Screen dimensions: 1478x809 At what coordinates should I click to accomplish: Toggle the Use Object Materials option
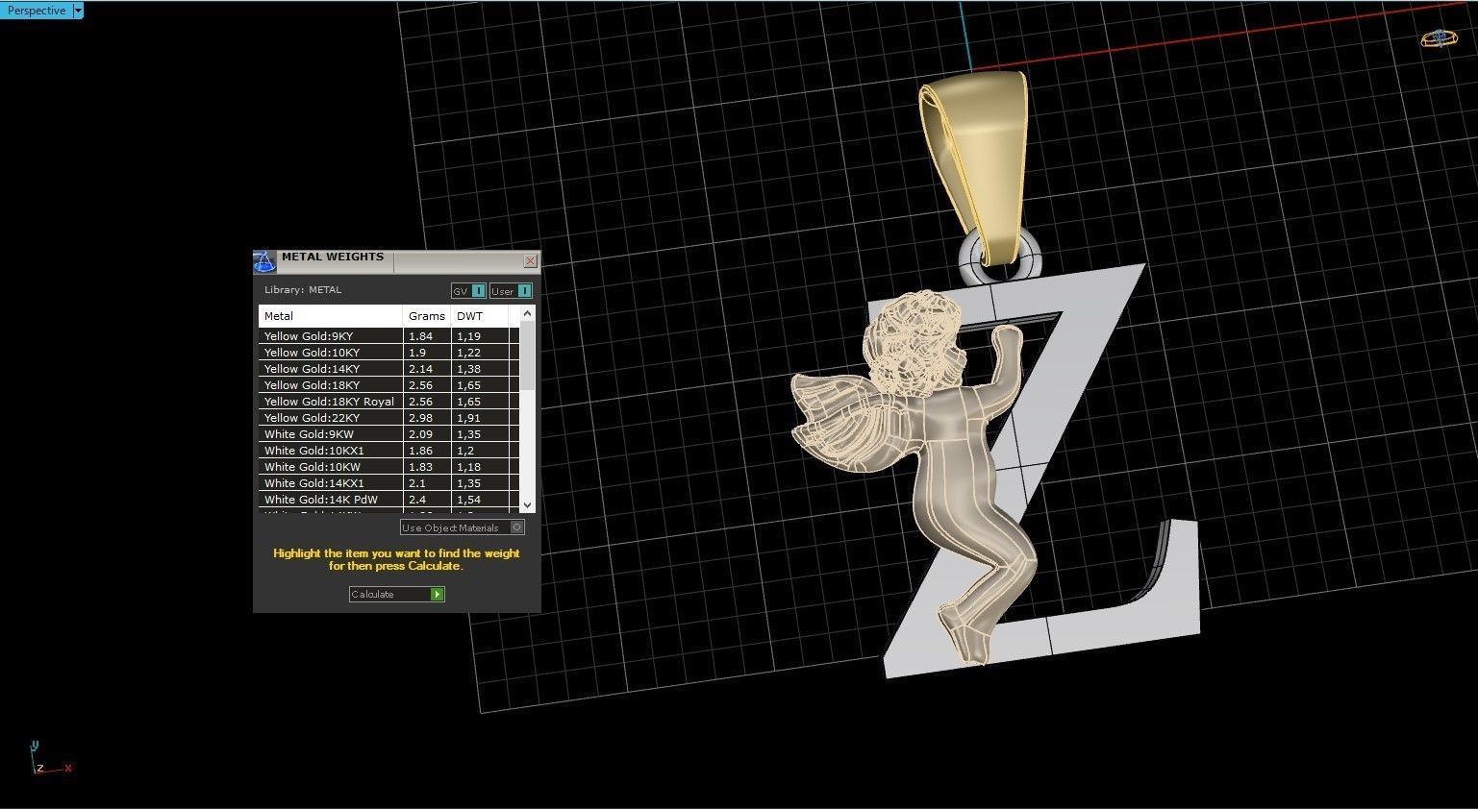pyautogui.click(x=516, y=527)
